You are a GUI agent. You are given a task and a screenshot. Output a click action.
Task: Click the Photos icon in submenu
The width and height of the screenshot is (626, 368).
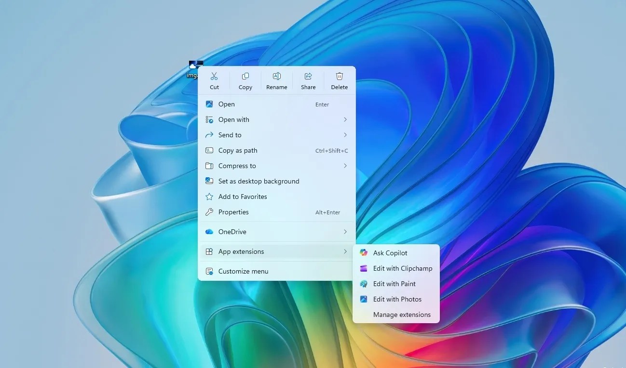364,299
